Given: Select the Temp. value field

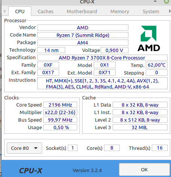Looking at the screenshot, I should pyautogui.click(x=157, y=65).
